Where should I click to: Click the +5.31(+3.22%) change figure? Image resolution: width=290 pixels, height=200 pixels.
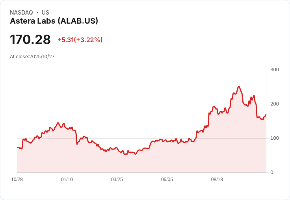tap(80, 40)
